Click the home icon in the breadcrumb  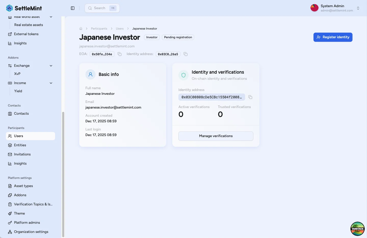(81, 29)
